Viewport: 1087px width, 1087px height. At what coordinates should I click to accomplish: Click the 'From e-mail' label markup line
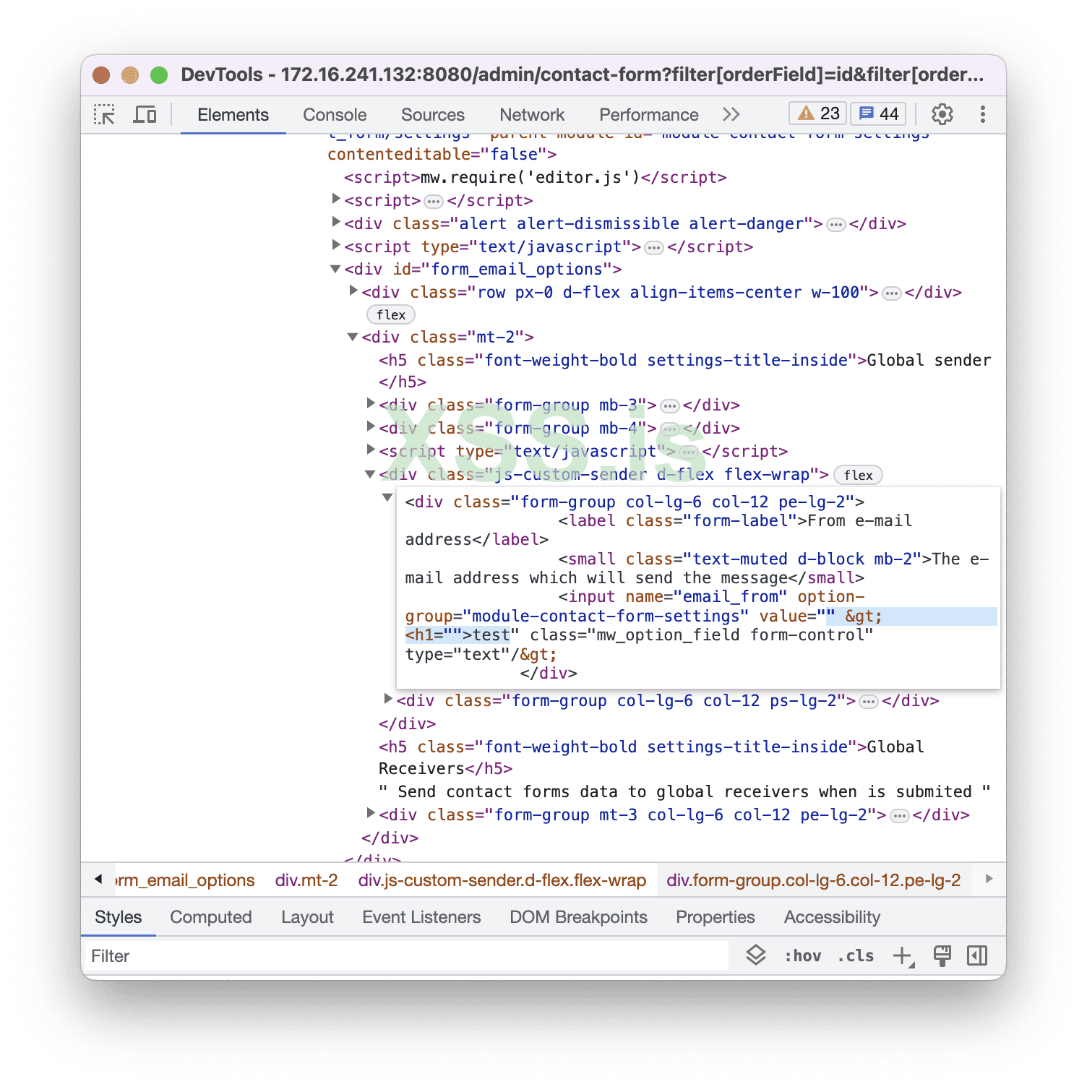(658, 530)
